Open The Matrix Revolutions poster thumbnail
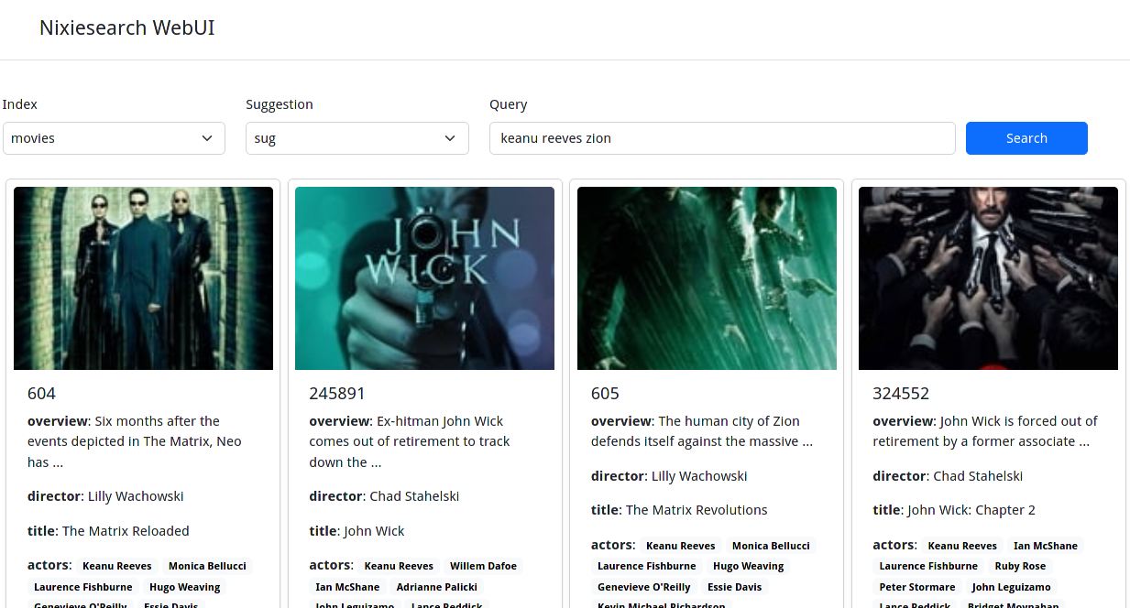This screenshot has width=1130, height=608. [707, 278]
